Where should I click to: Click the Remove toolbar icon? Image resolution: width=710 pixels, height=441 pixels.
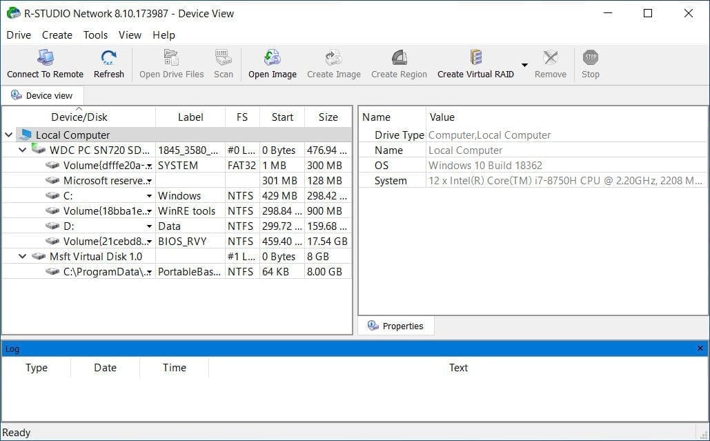point(550,57)
